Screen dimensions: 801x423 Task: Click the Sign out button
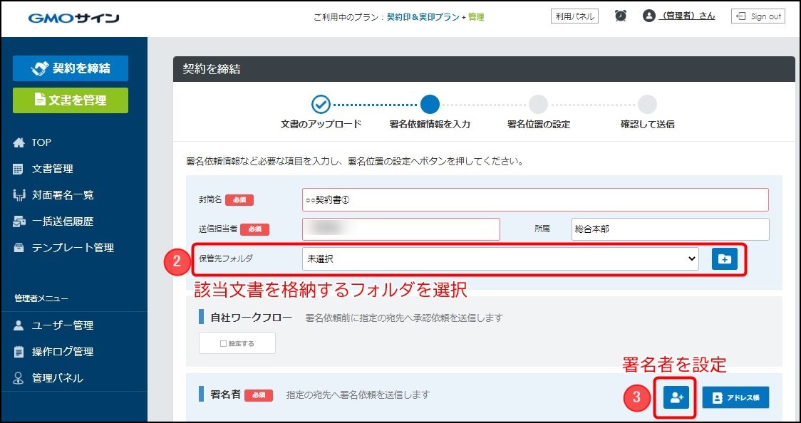(x=758, y=16)
